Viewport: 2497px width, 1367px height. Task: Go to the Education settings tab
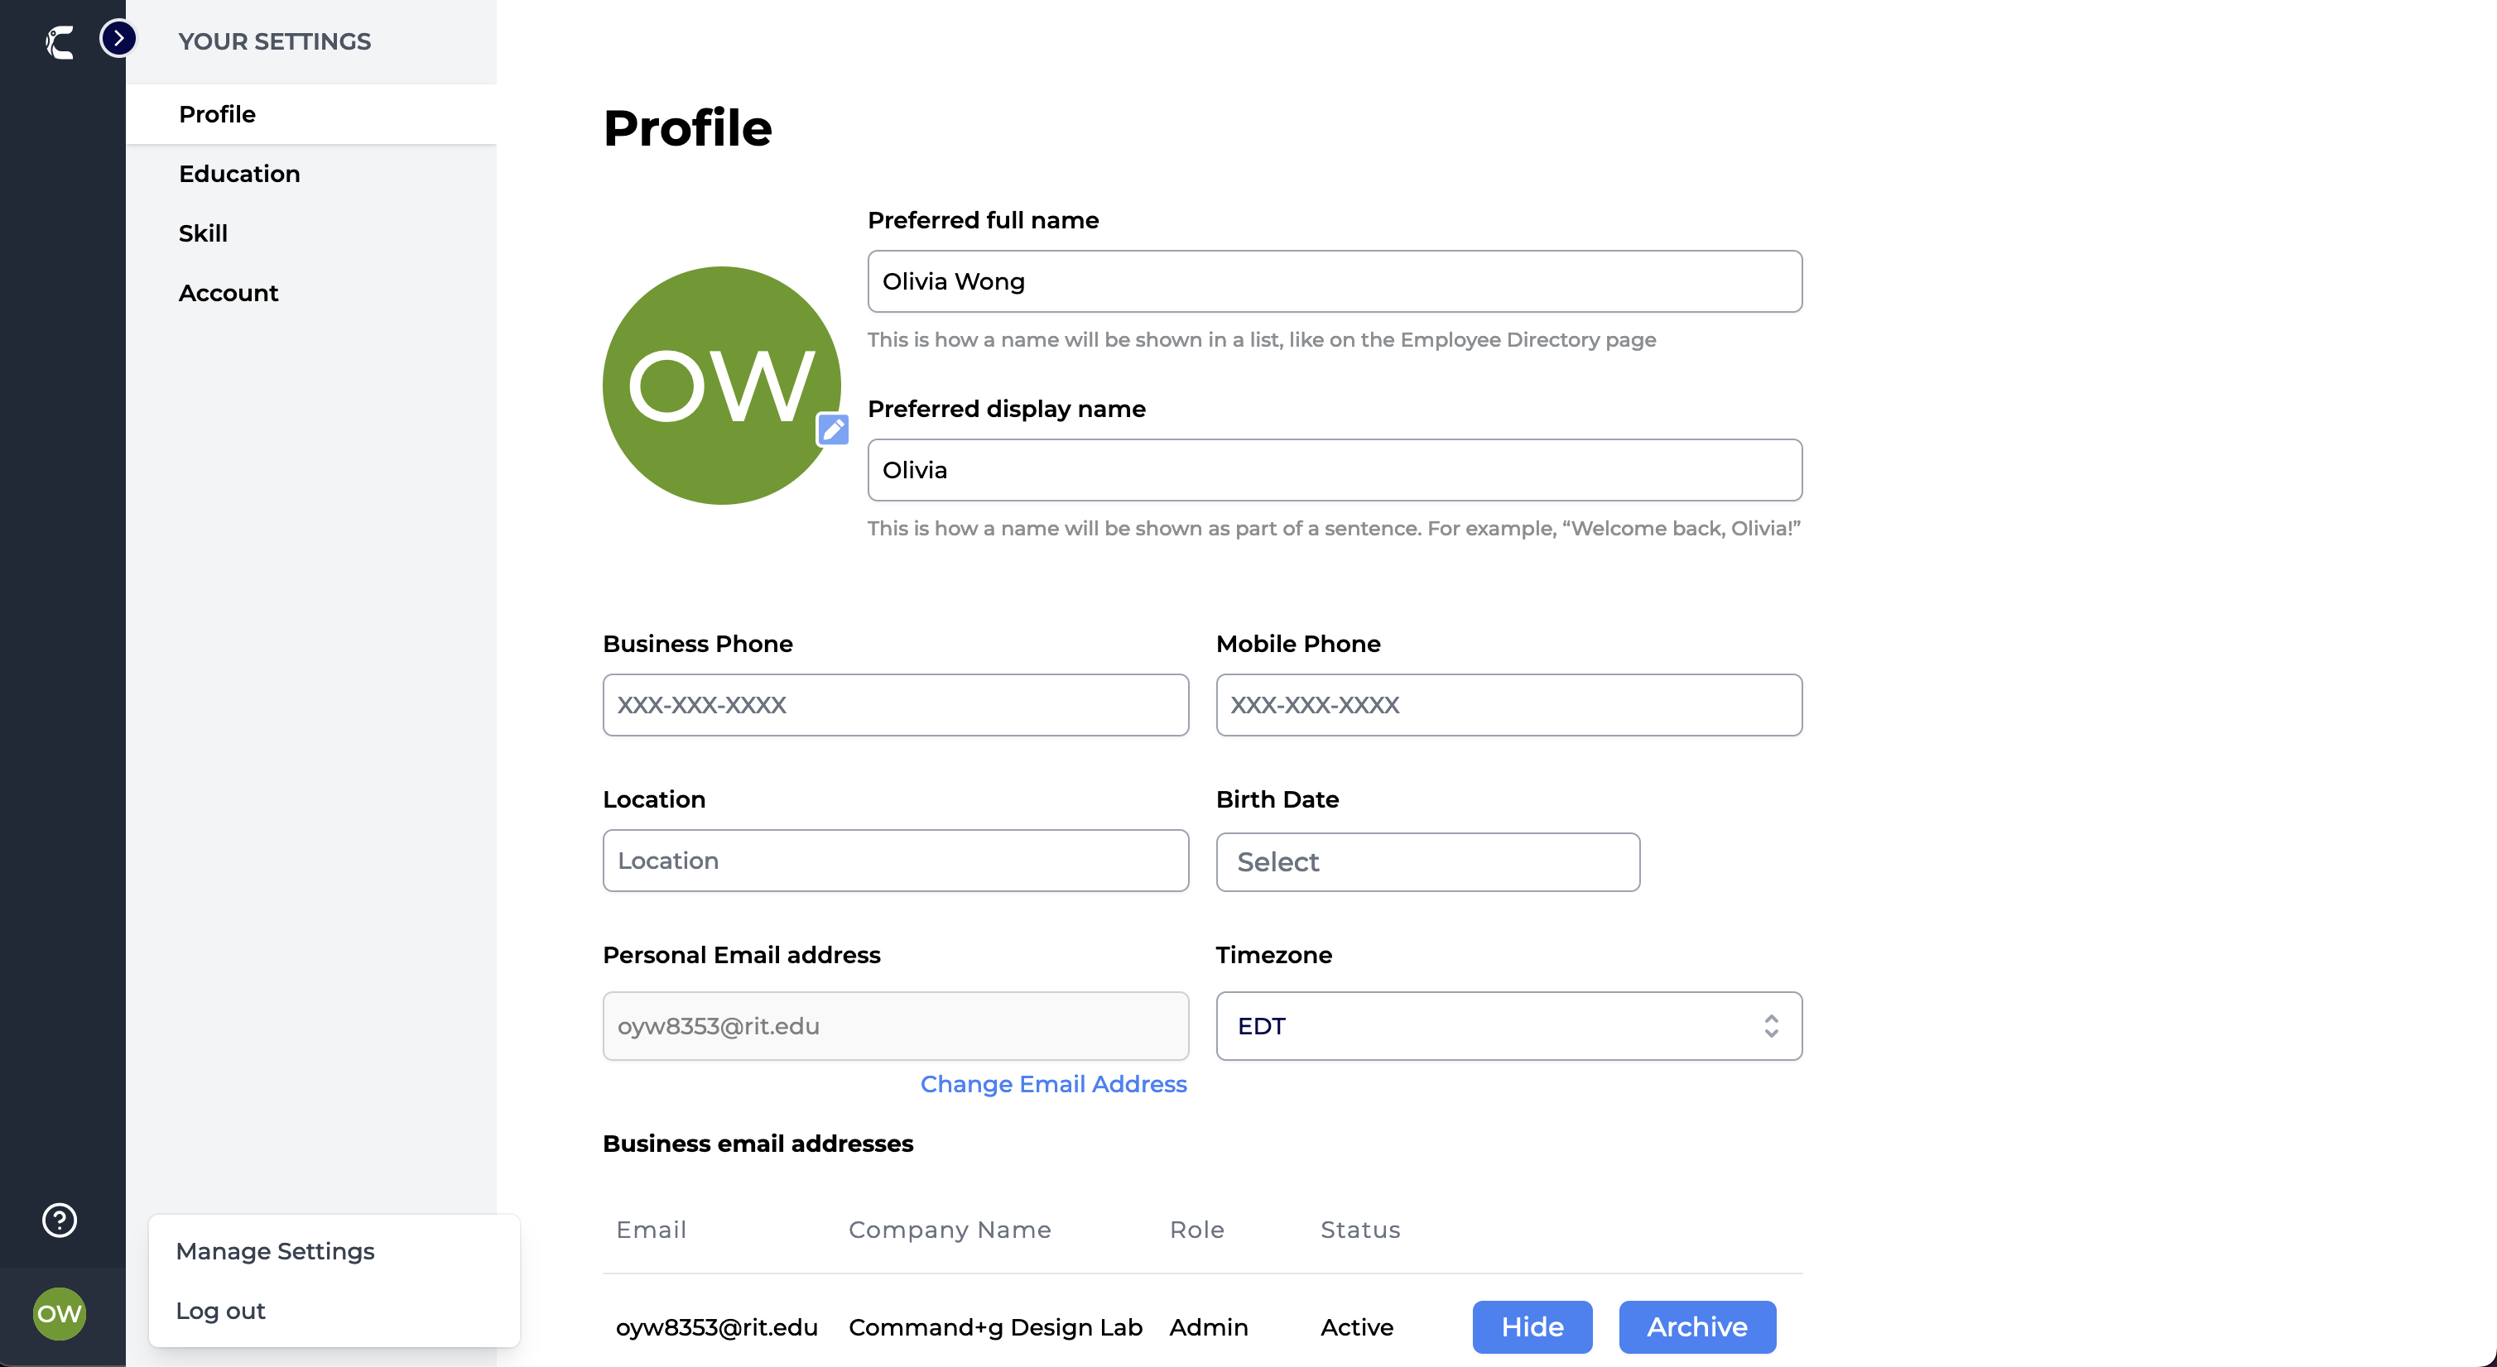(239, 174)
